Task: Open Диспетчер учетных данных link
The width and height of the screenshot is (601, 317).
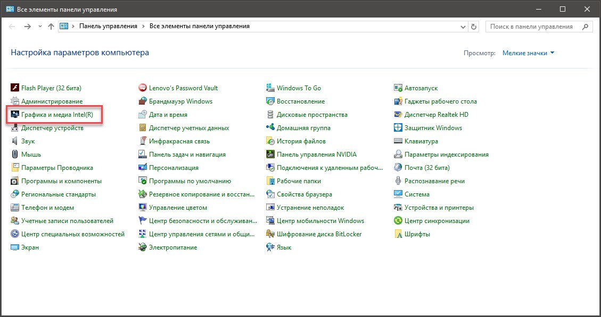Action: (x=189, y=128)
